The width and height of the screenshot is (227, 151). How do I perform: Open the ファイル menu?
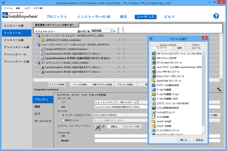tap(8, 8)
